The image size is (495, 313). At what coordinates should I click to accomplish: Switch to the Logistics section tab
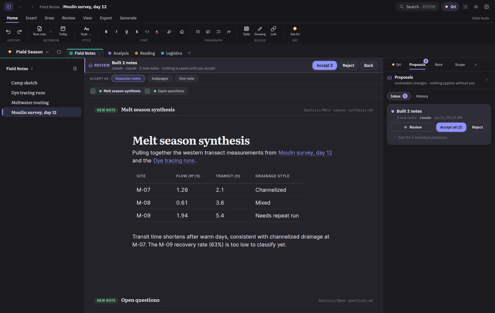tap(172, 53)
